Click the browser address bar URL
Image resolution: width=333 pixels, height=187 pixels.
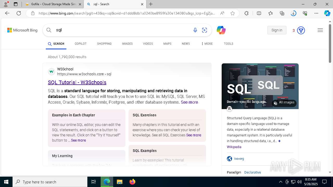point(127,13)
